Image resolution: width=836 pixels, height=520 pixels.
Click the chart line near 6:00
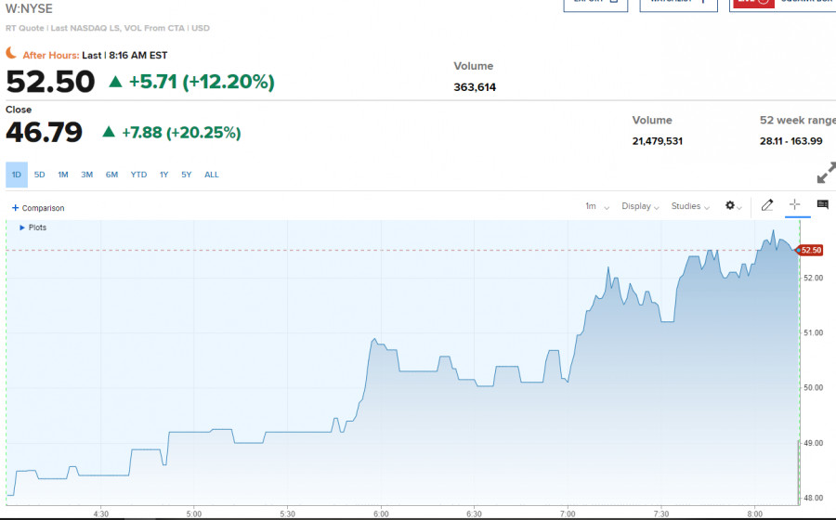pyautogui.click(x=375, y=340)
